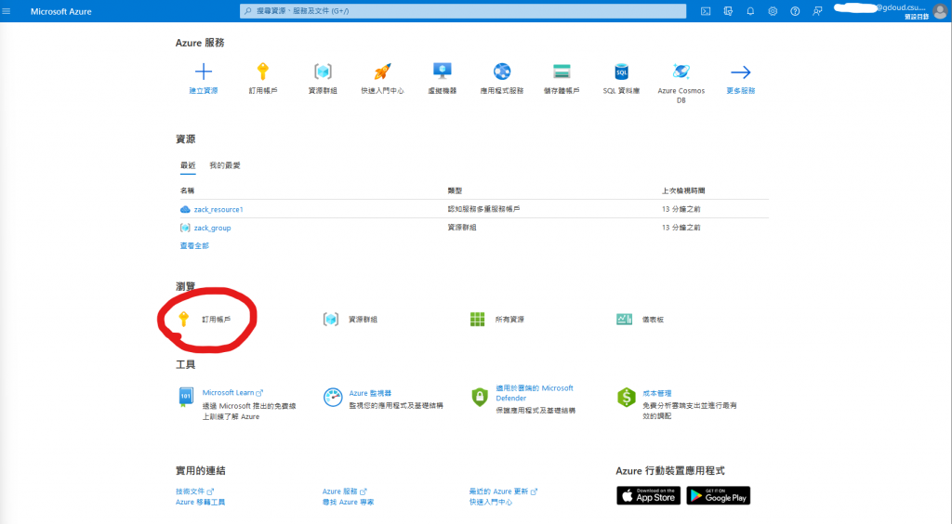The height and width of the screenshot is (524, 952).
Task: Open the 所有資源 green grid icon
Action: pos(477,319)
